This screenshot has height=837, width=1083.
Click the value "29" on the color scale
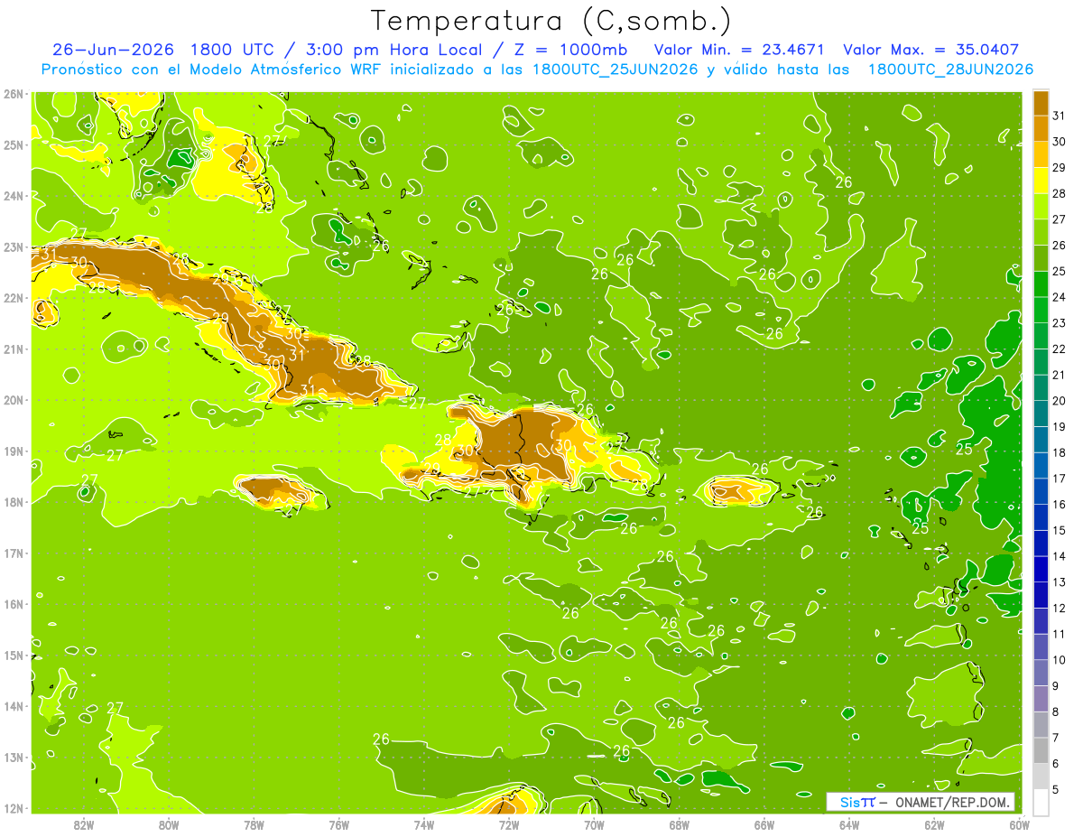pos(1060,168)
